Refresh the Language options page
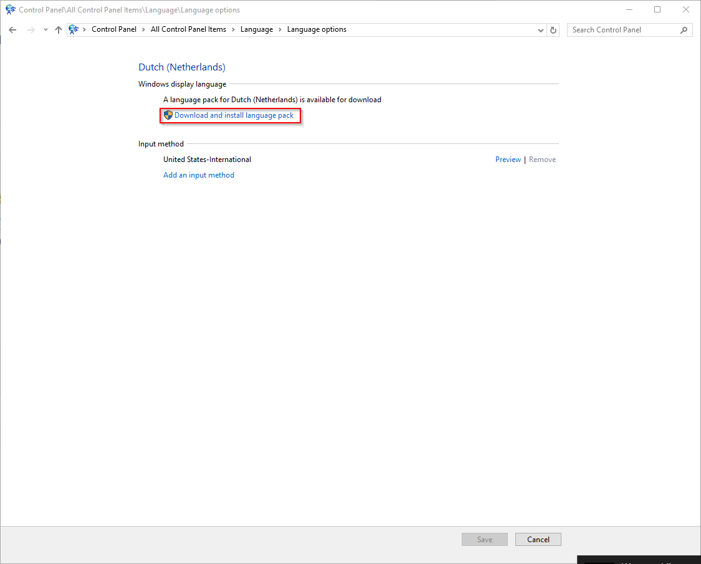Screen dimensions: 701x564 tap(553, 30)
